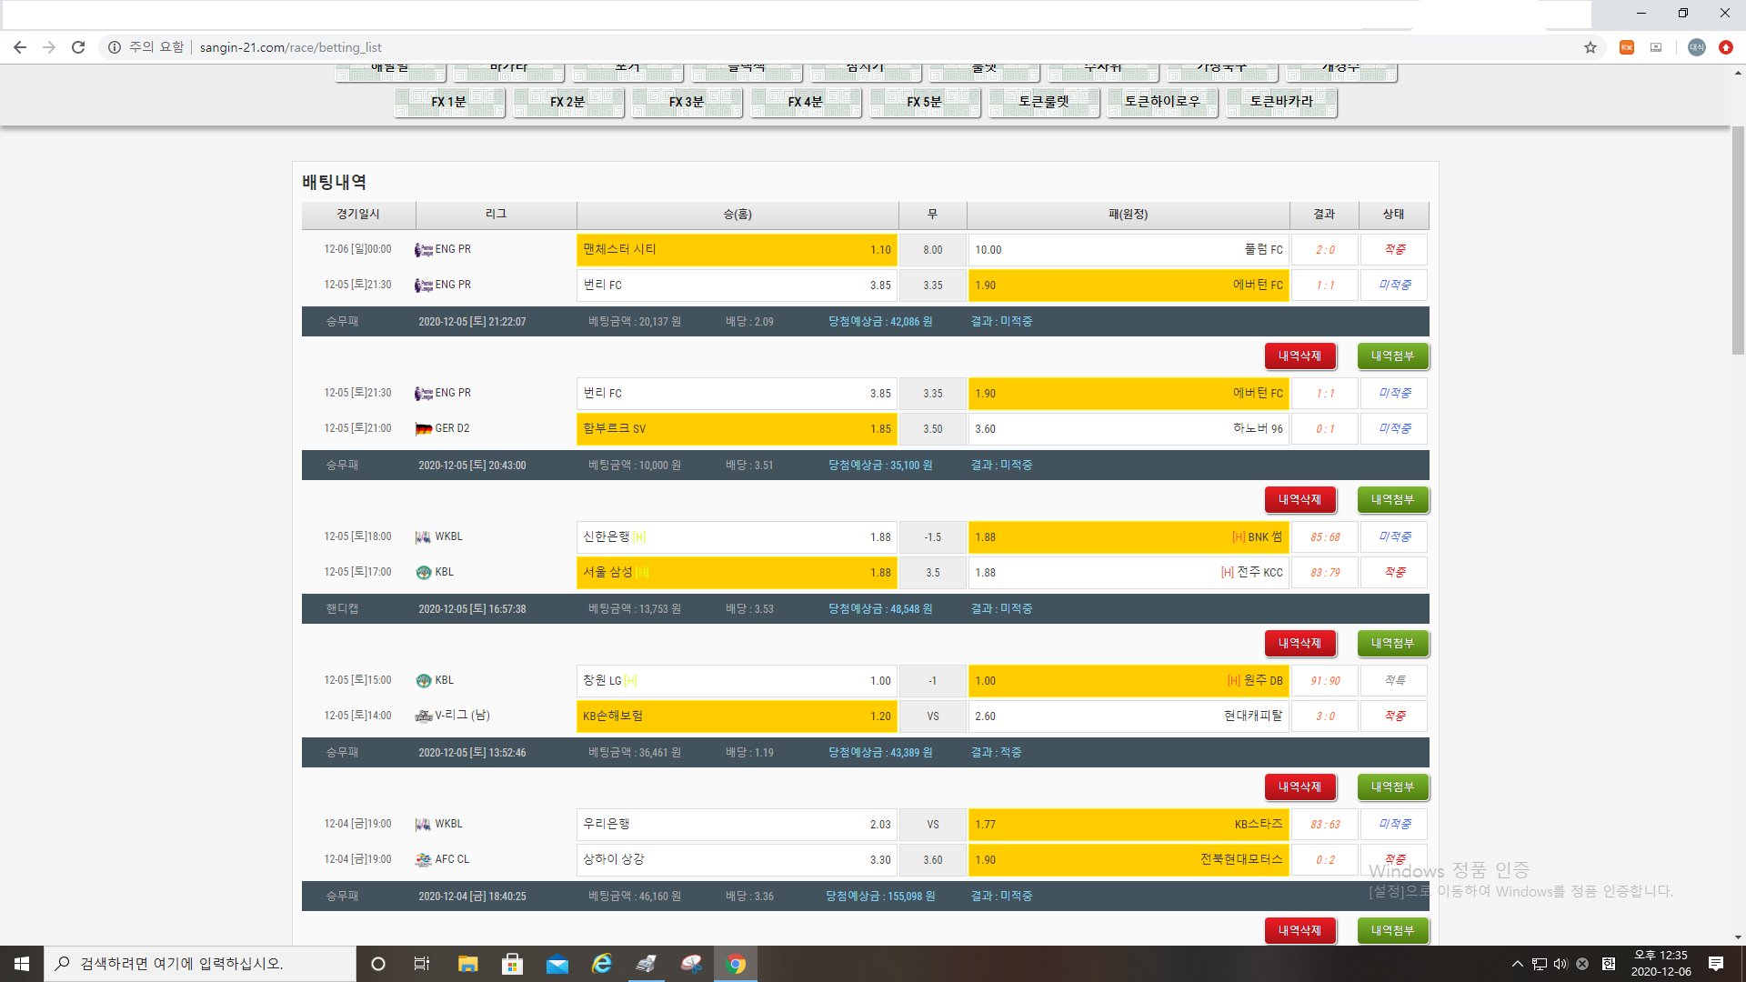
Task: Launch the Microsoft Store taskbar icon
Action: click(513, 964)
